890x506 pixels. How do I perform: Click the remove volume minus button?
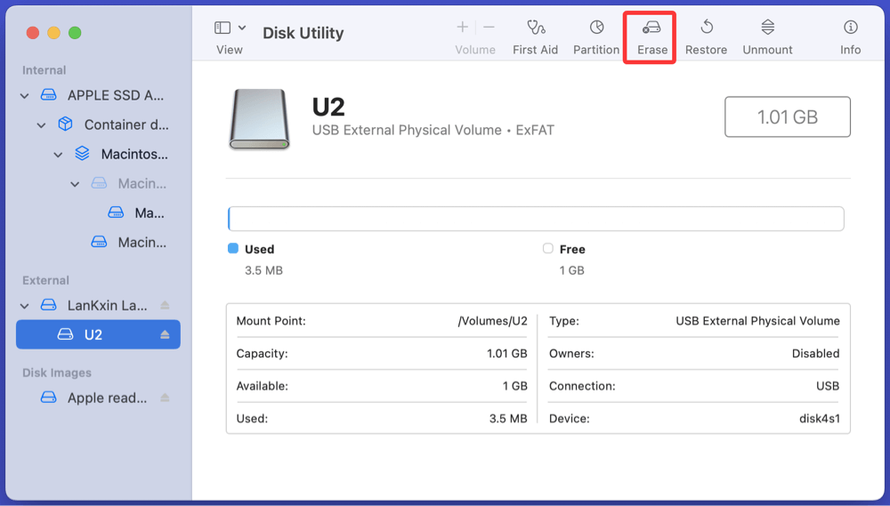(489, 28)
